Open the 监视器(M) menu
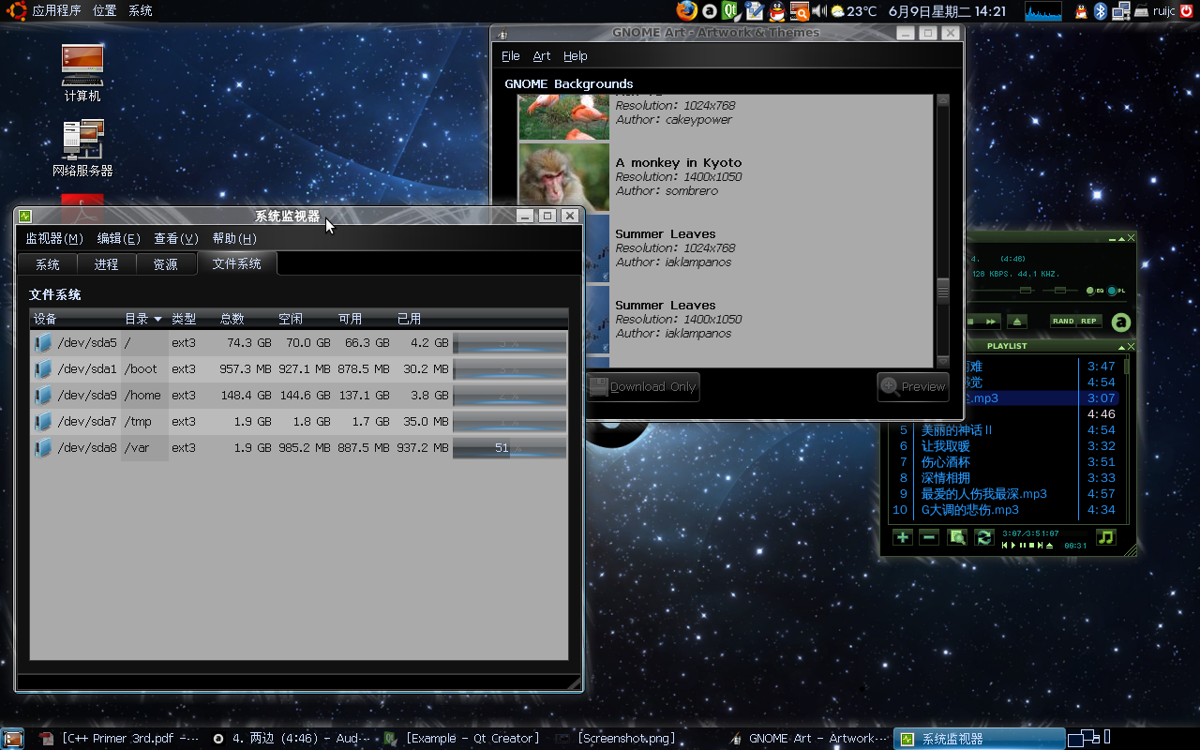Screen dimensions: 1200x750 pos(54,239)
